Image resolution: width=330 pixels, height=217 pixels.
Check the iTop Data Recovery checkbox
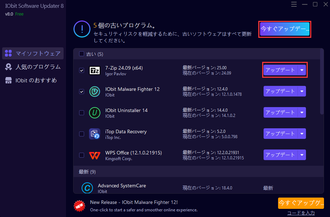tap(82, 134)
